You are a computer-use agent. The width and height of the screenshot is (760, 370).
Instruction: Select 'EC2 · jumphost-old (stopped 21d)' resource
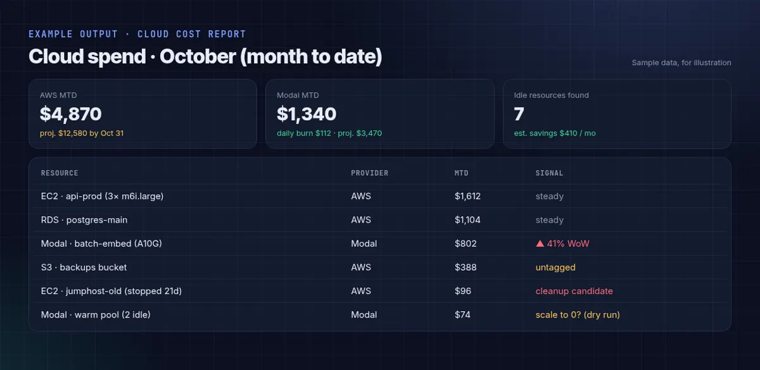[x=111, y=291]
